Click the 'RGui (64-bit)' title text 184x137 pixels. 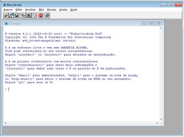pos(14,5)
